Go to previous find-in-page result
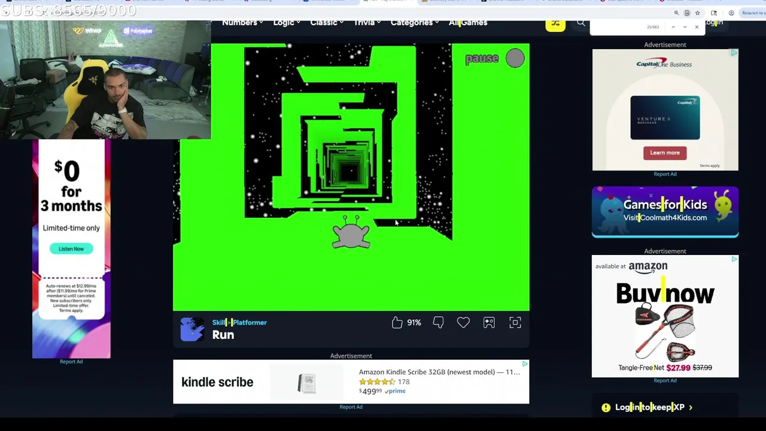The height and width of the screenshot is (431, 766). click(673, 27)
